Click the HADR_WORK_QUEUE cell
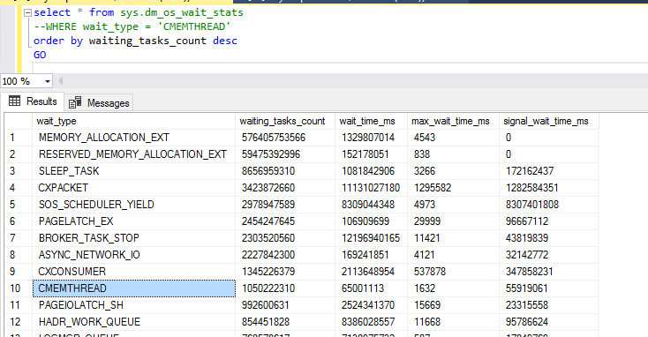648x337 pixels. click(133, 322)
